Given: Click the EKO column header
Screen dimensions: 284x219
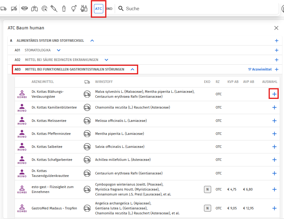Looking at the screenshot, I should pos(207,82).
